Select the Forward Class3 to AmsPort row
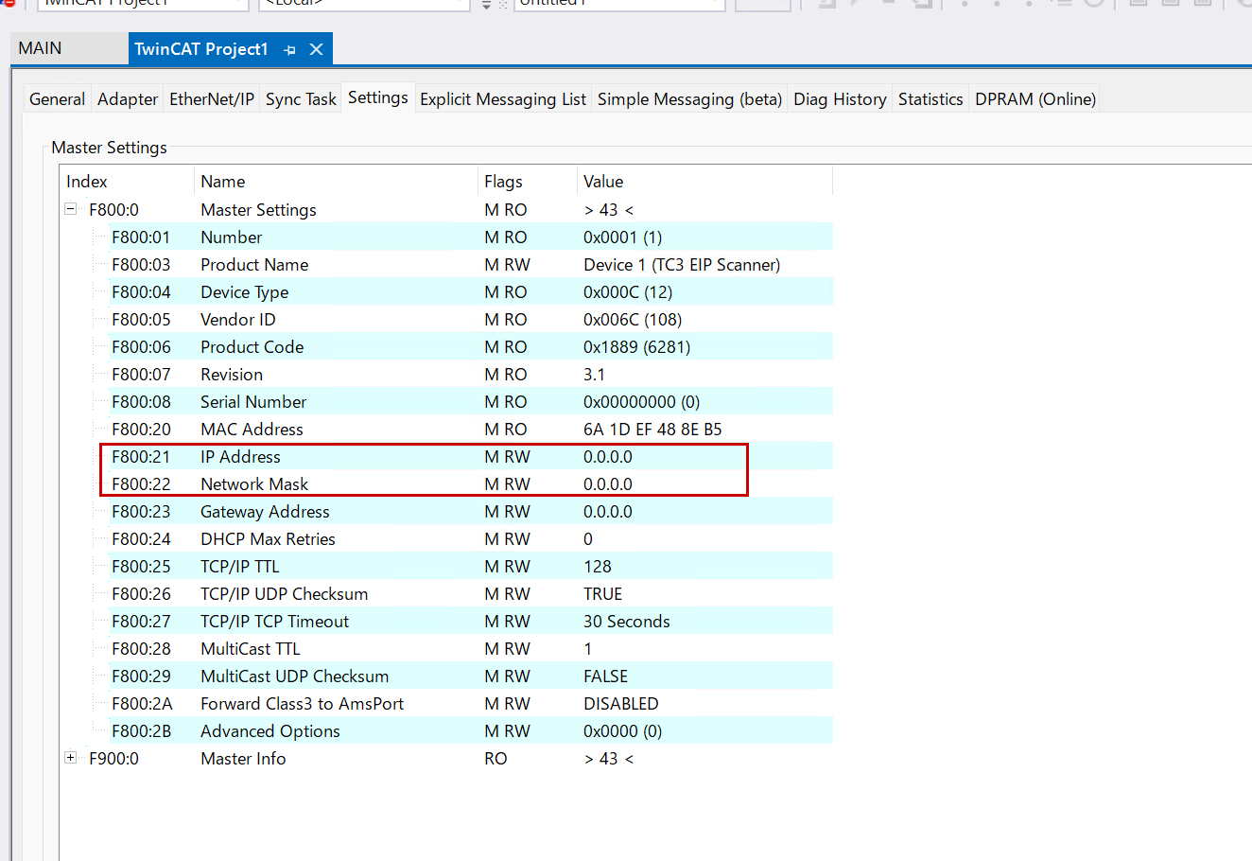The height and width of the screenshot is (861, 1252). click(302, 704)
